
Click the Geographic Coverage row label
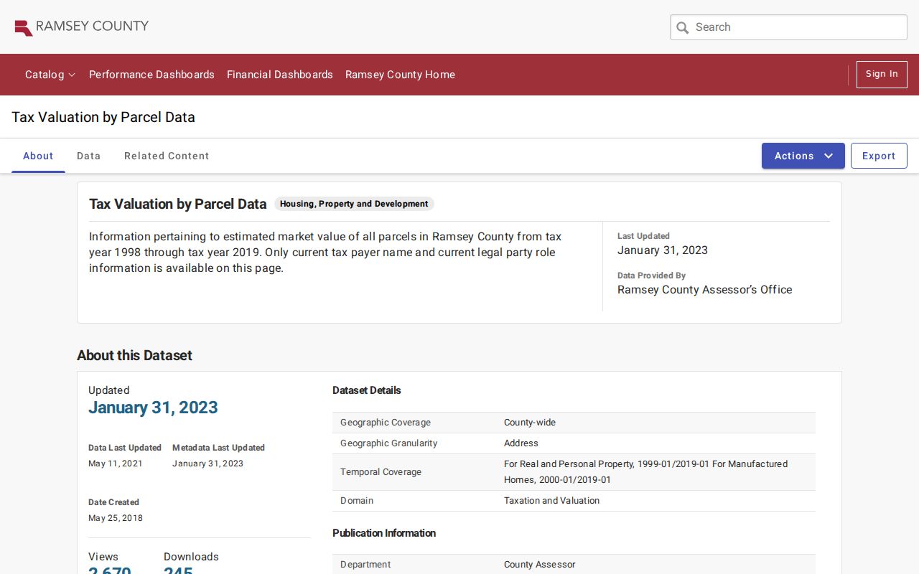click(386, 423)
